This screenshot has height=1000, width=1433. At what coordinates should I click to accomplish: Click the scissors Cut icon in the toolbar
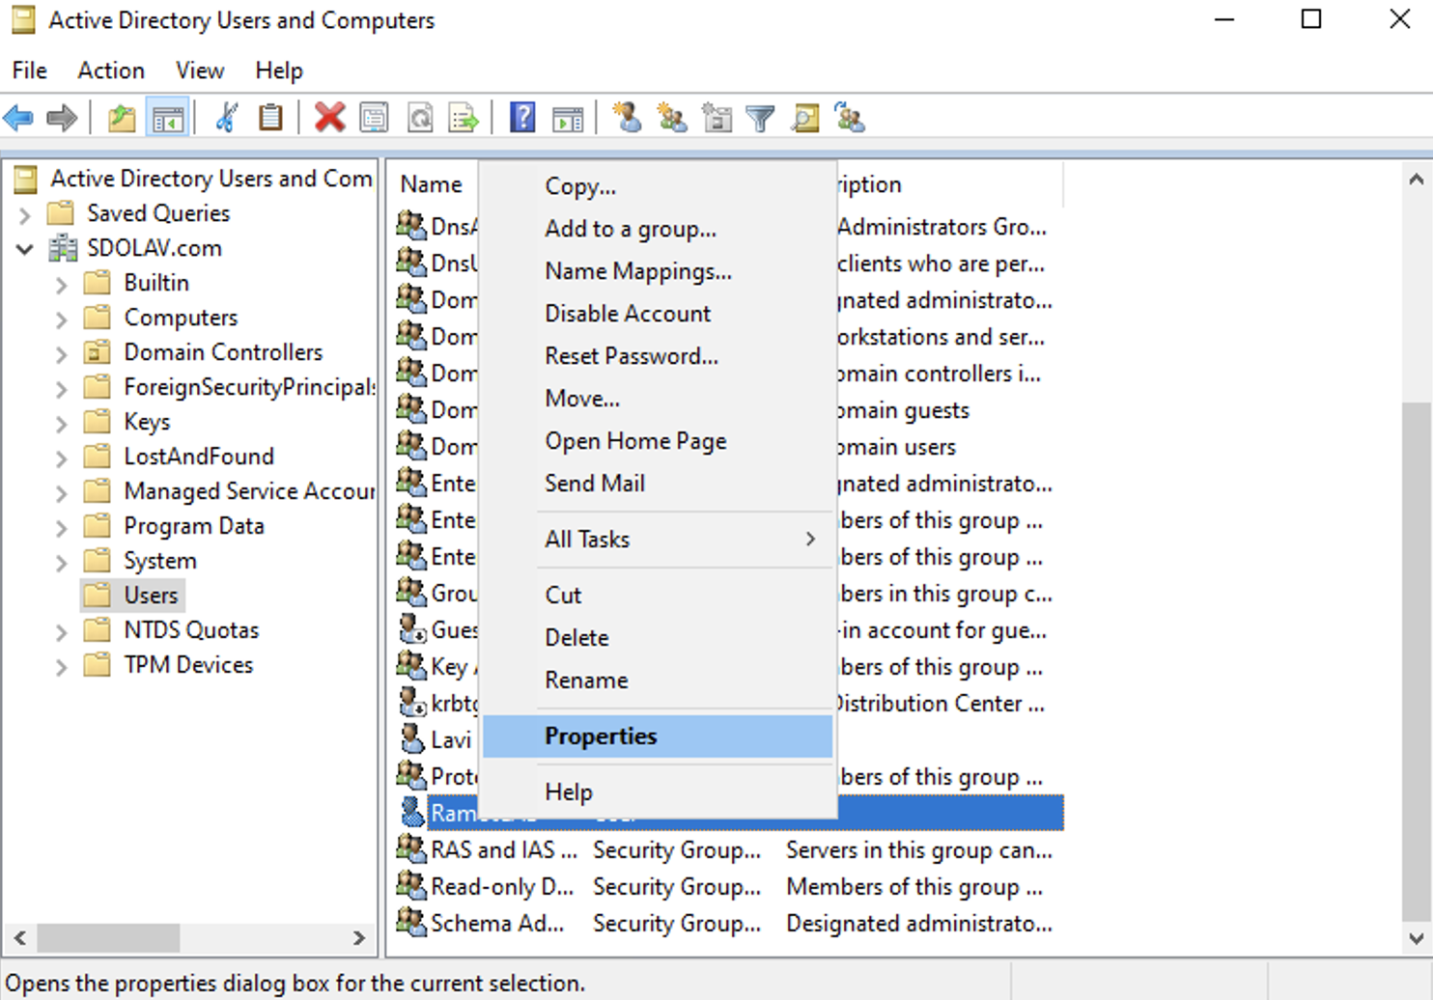pos(227,118)
